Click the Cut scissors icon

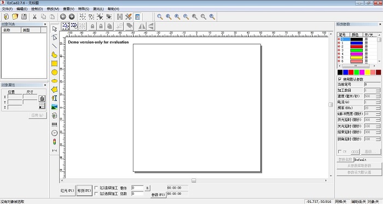coord(34,16)
